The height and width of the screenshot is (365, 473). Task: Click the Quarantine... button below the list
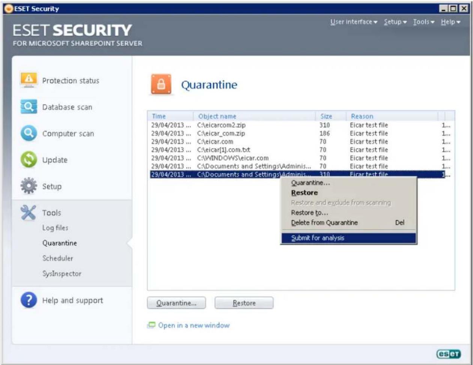[x=176, y=303]
